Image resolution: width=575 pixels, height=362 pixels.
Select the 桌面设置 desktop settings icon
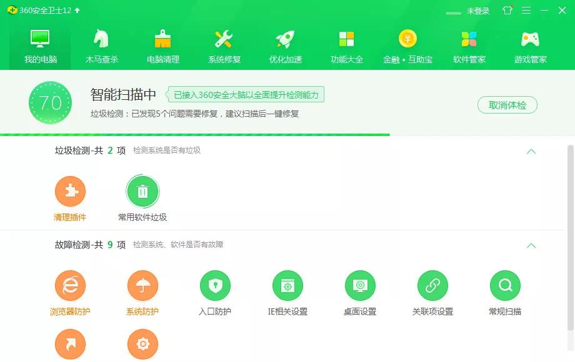coord(360,284)
